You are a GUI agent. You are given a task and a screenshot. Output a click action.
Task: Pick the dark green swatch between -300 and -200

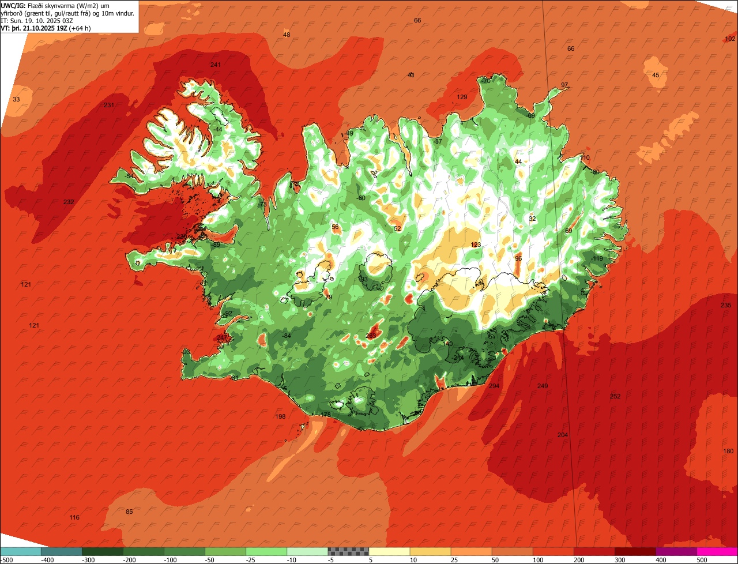point(102,551)
